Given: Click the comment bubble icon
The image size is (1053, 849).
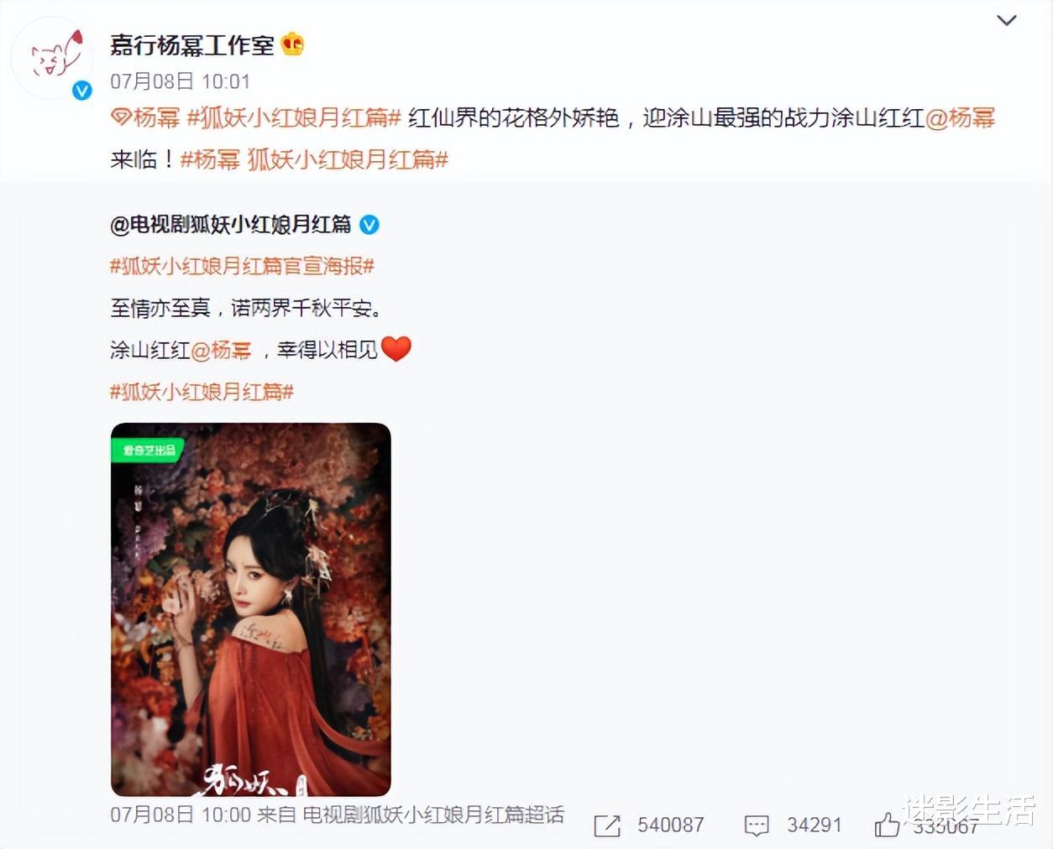Looking at the screenshot, I should [757, 826].
